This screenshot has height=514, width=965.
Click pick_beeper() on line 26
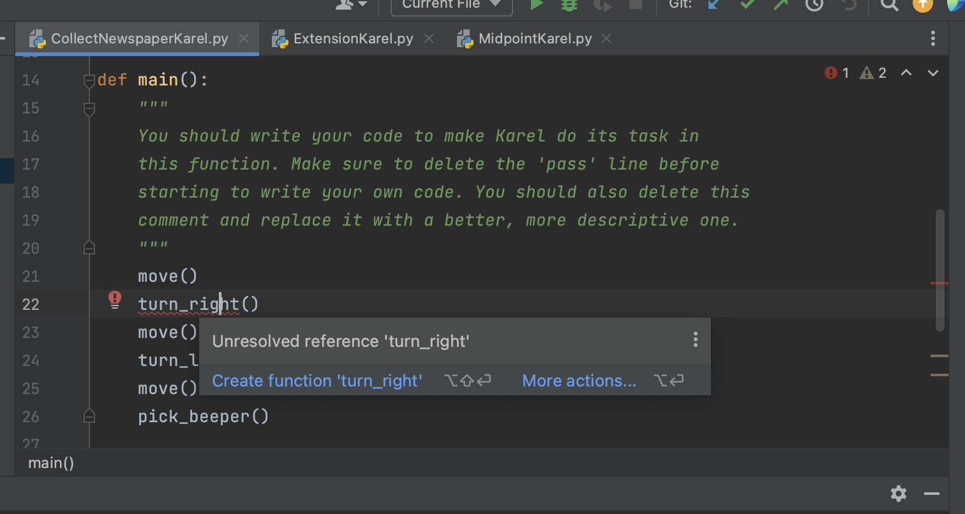click(204, 416)
